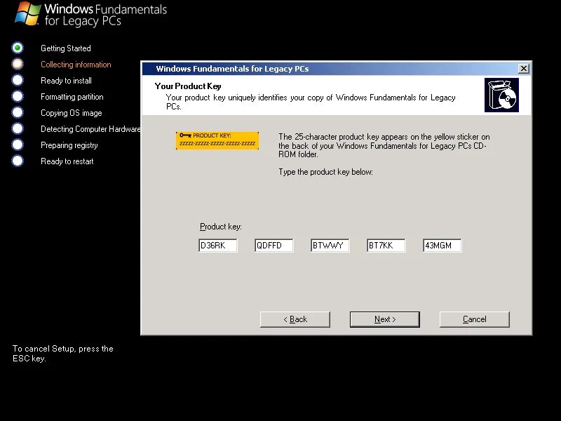Click the Detecting Computer Hardware step circle
The height and width of the screenshot is (421, 561).
(x=18, y=128)
